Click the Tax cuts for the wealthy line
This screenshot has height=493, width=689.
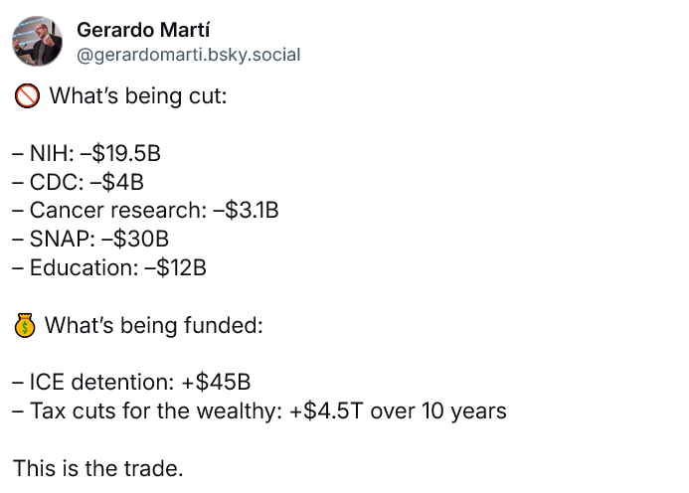[259, 411]
